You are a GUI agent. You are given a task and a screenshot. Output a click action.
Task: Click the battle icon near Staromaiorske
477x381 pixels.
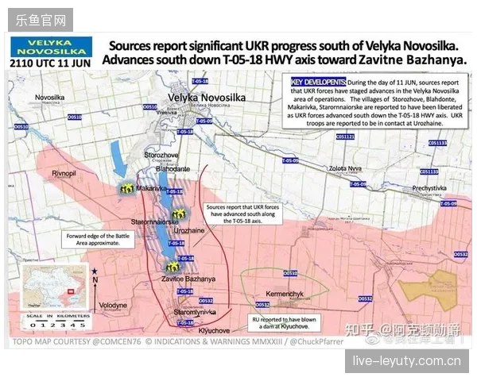pyautogui.click(x=179, y=214)
